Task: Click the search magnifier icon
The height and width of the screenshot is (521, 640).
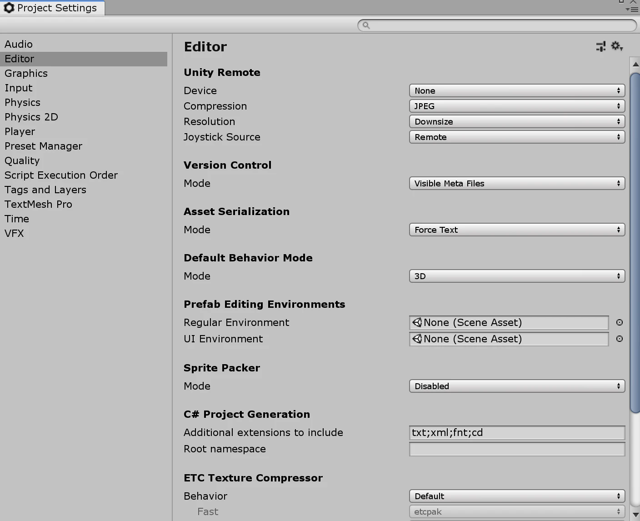Action: tap(366, 25)
